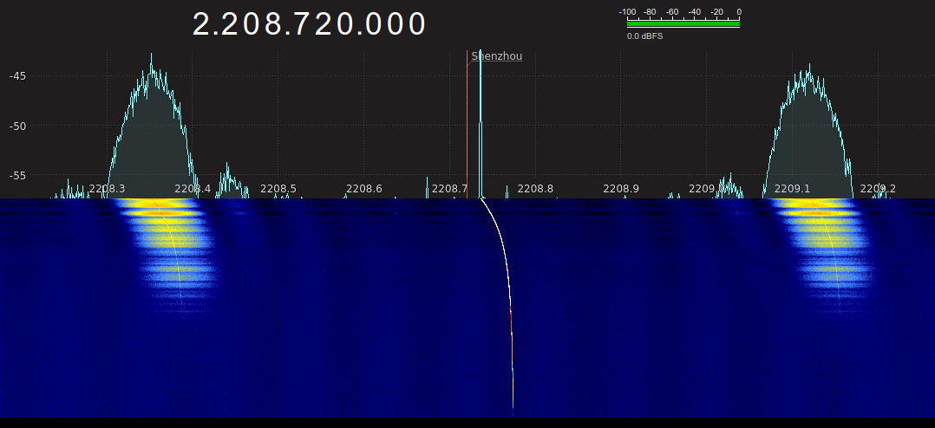Click the -45 dB scale label
This screenshot has width=935, height=428.
coord(17,75)
